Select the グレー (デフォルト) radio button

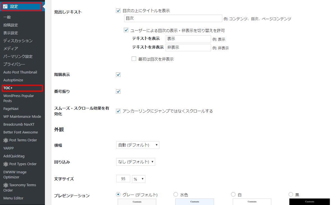118,194
